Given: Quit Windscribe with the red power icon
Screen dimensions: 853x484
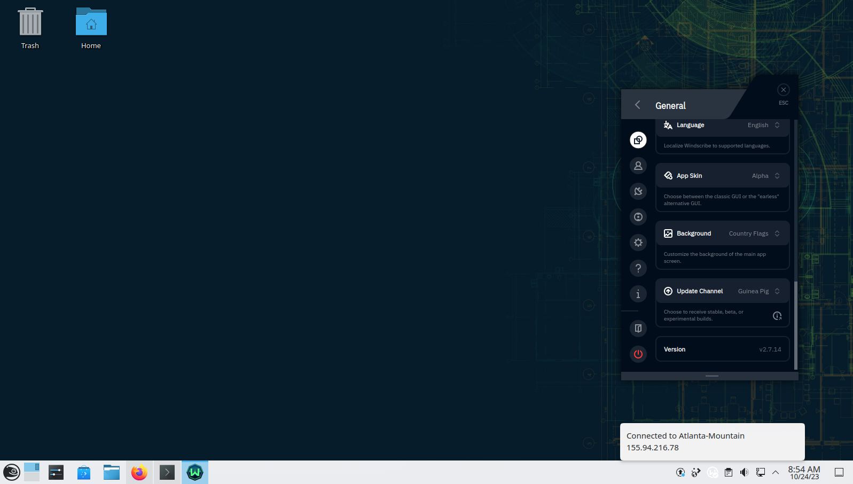Looking at the screenshot, I should pos(638,354).
